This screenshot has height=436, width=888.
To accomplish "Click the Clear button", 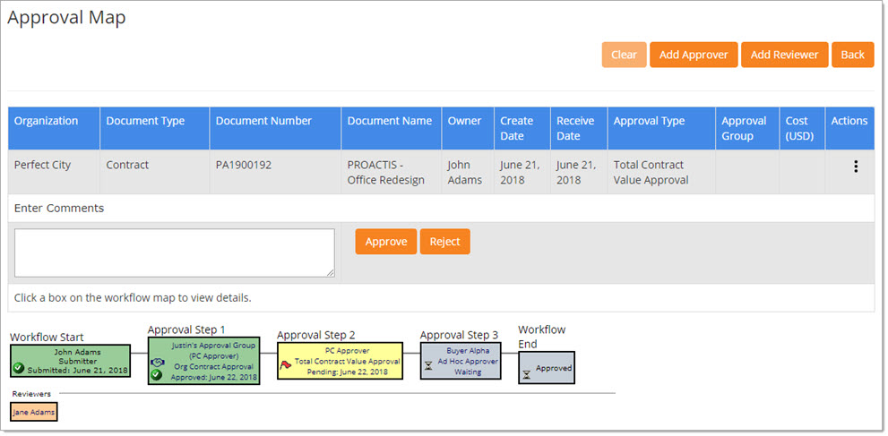I will [624, 55].
